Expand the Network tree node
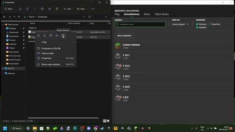The width and height of the screenshot is (235, 132). 3,73
